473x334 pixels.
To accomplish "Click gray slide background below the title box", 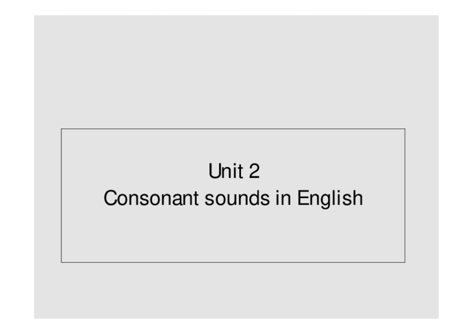I will tap(233, 290).
